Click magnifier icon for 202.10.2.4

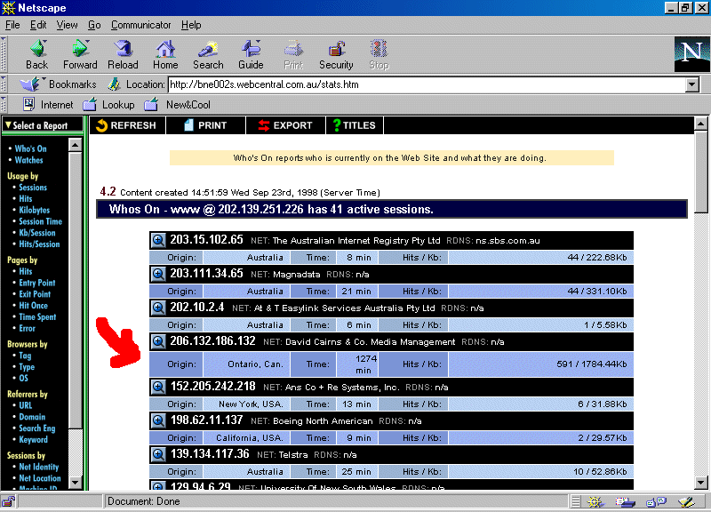pyautogui.click(x=158, y=308)
